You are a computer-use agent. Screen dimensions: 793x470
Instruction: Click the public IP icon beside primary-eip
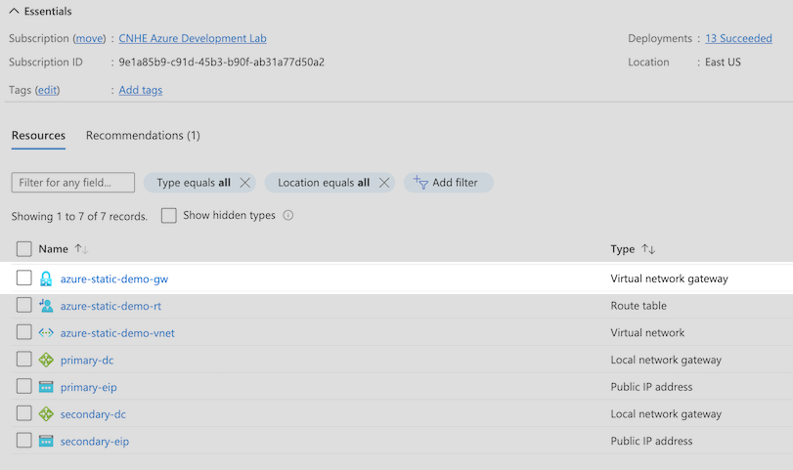pyautogui.click(x=46, y=387)
